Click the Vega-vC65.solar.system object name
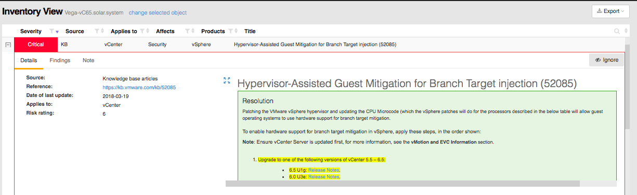 (94, 12)
